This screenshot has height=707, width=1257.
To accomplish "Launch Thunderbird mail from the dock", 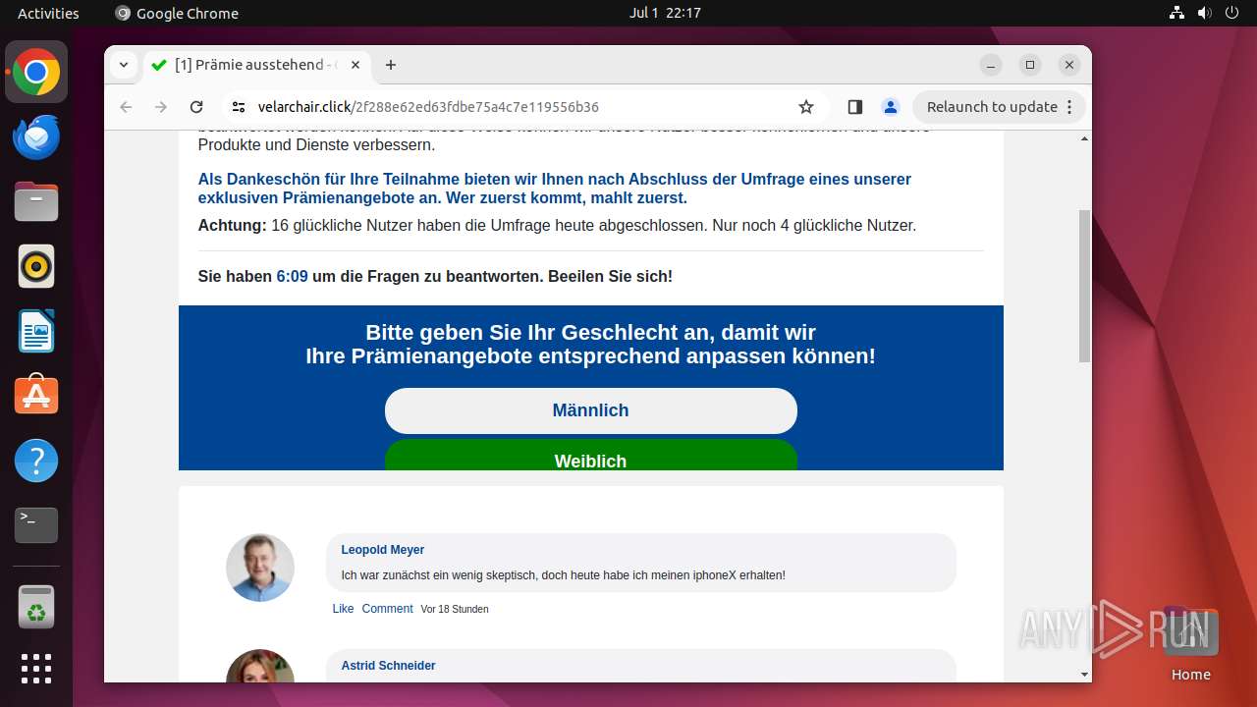I will [36, 136].
